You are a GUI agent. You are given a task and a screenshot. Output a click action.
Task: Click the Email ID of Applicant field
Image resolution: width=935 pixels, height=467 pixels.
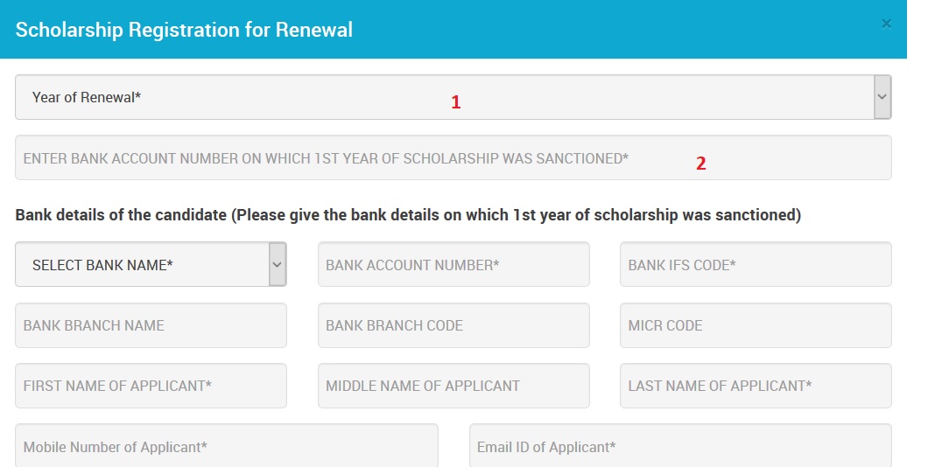click(x=680, y=446)
